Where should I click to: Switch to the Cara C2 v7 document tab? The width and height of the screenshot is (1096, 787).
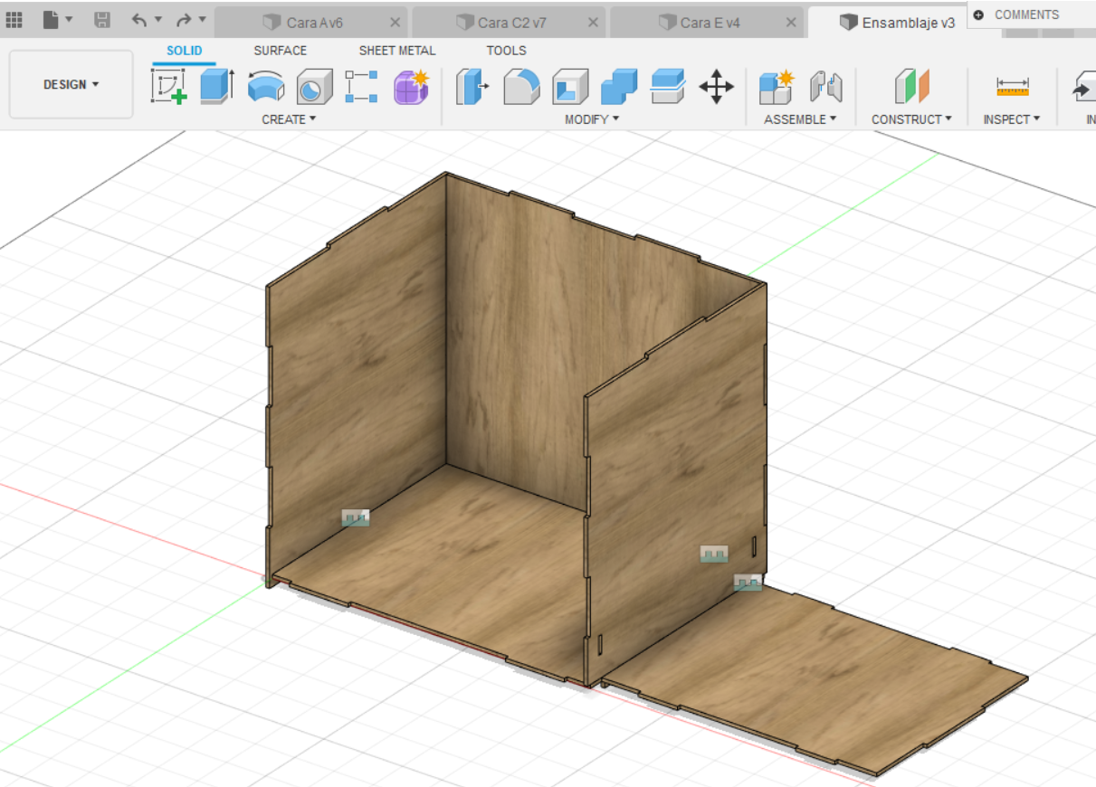click(x=510, y=23)
